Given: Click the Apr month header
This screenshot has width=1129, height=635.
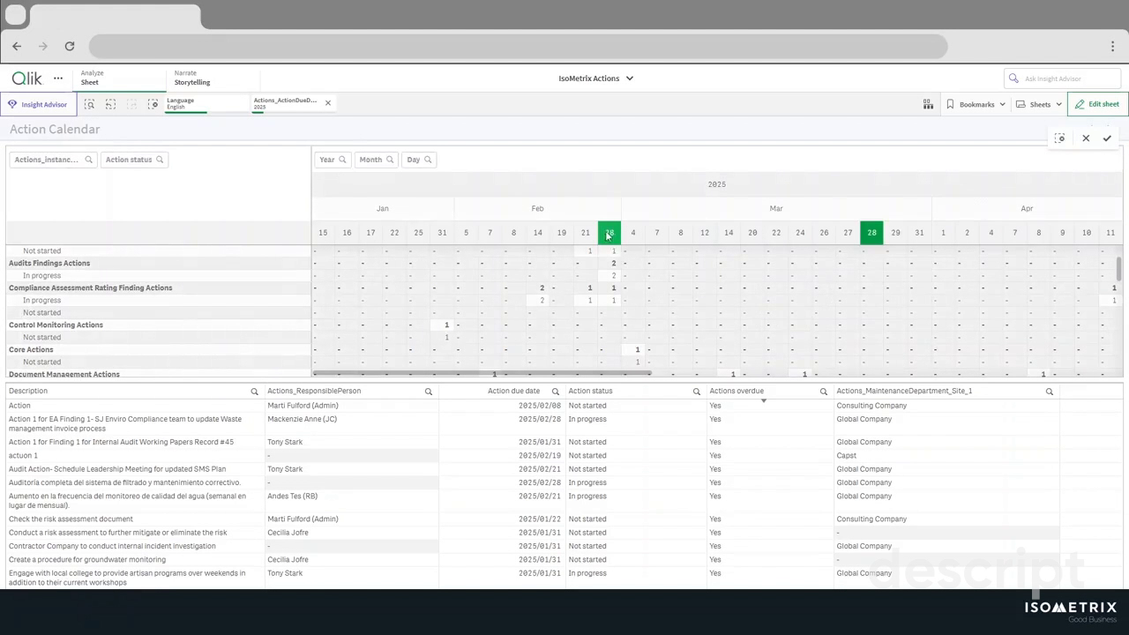Looking at the screenshot, I should 1027,209.
